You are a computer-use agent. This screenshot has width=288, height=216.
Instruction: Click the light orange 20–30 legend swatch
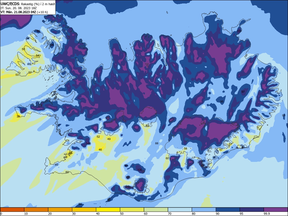[60, 210]
